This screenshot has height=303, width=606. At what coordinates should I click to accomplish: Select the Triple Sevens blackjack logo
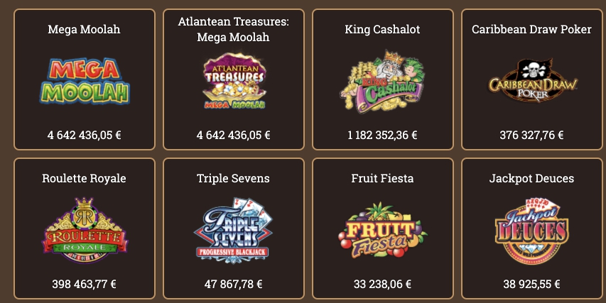[x=233, y=231]
